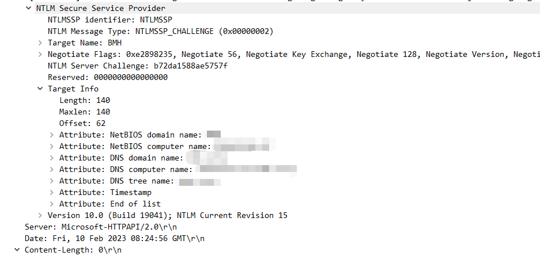Expand the DNS tree name attribute

[x=52, y=181]
